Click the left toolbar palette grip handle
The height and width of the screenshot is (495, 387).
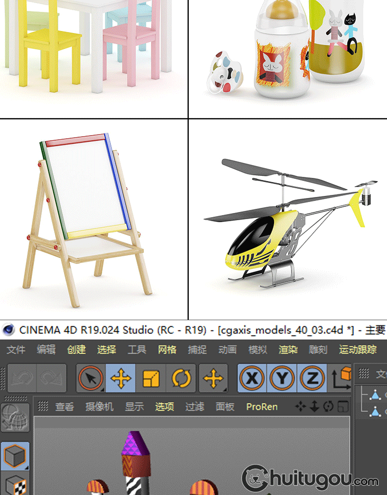(x=15, y=399)
